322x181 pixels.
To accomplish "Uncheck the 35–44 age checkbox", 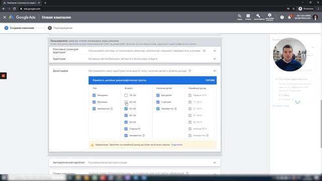I will 126,109.
